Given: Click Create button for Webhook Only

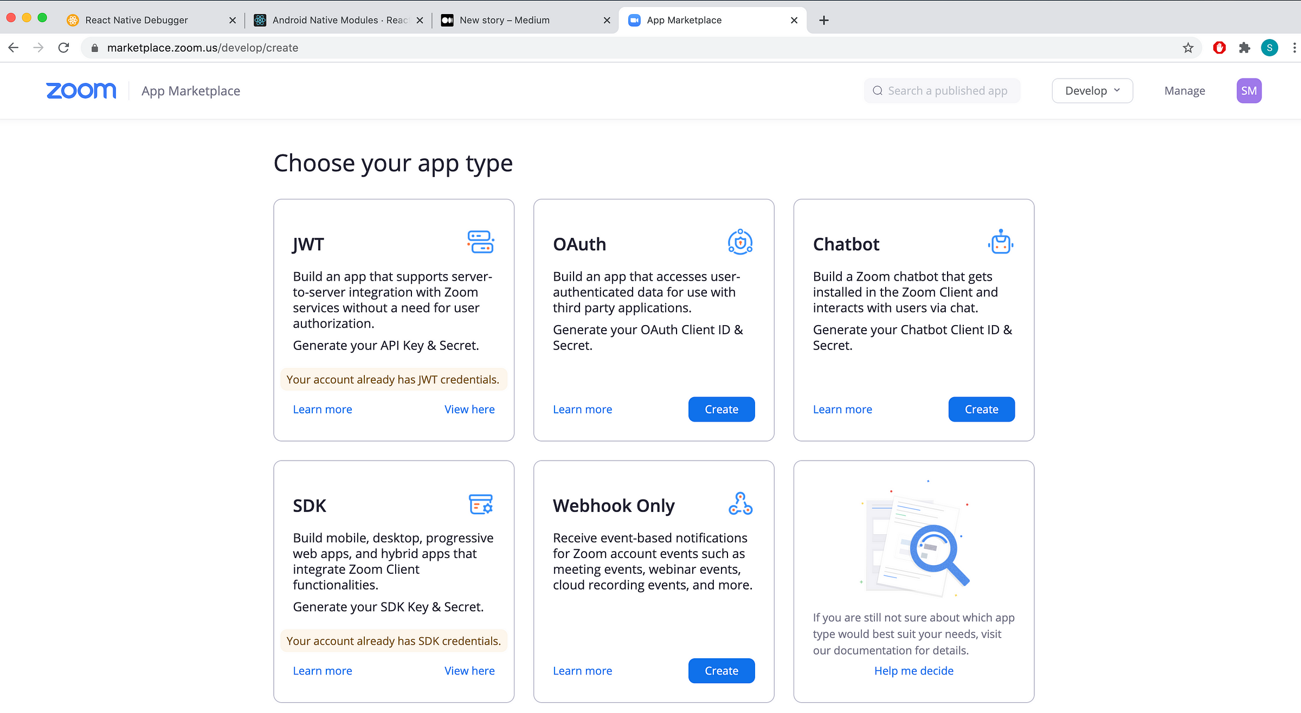Looking at the screenshot, I should (720, 670).
